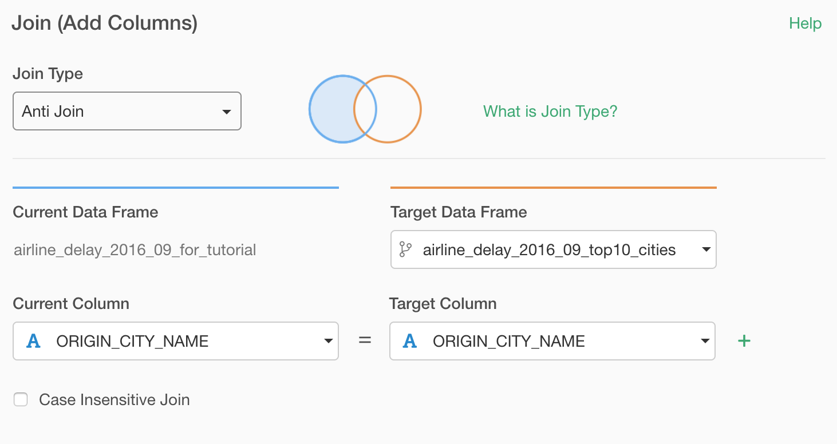Viewport: 837px width, 444px height.
Task: Open the Help link
Action: click(805, 23)
